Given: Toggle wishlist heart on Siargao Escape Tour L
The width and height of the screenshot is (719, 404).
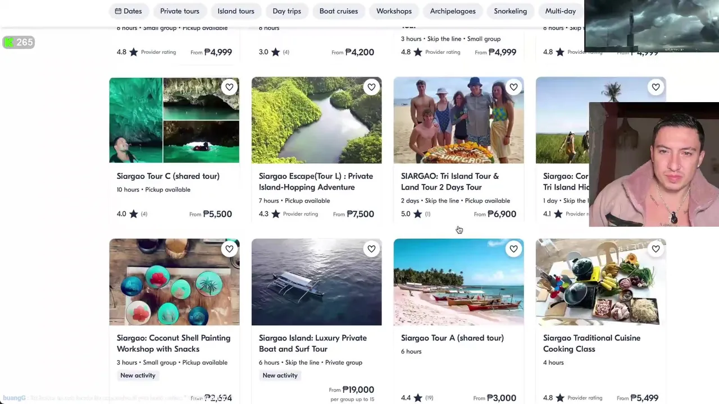Looking at the screenshot, I should [371, 87].
